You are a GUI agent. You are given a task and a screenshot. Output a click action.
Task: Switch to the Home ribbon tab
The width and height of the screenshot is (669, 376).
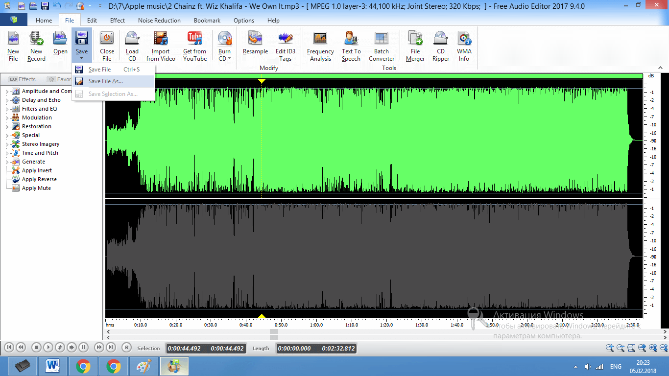coord(44,21)
